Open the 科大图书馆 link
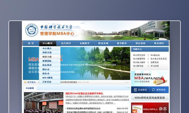Screen dimensions: 189x113 point(138,66)
